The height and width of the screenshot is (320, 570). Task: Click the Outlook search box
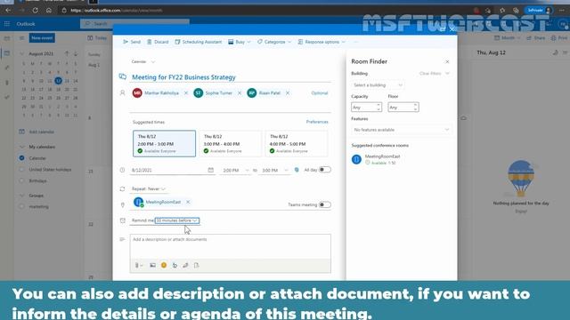tap(134, 24)
